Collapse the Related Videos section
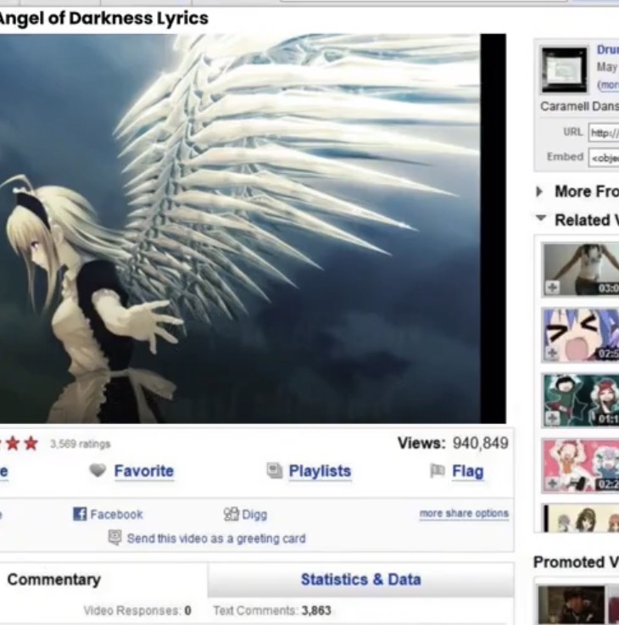 (x=540, y=218)
